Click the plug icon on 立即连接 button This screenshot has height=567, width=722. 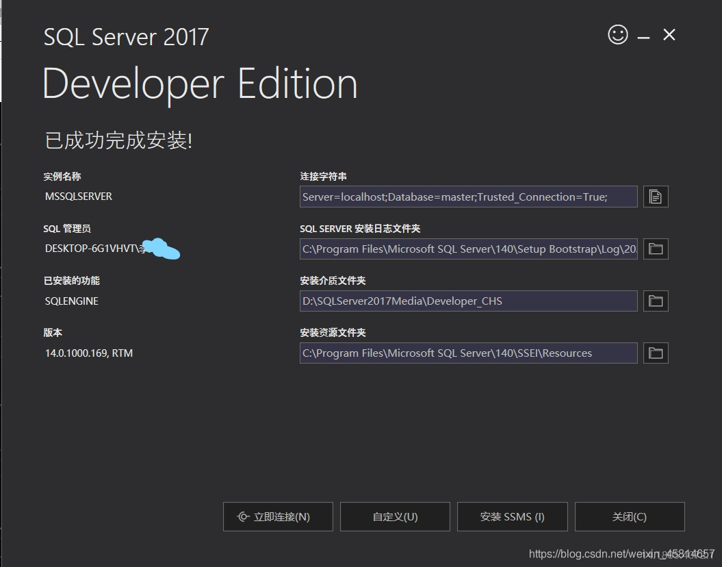243,516
